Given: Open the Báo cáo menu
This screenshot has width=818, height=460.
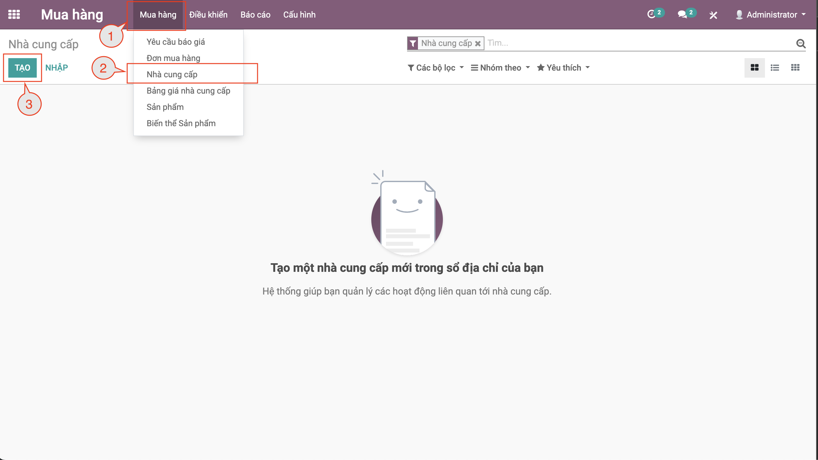Looking at the screenshot, I should [x=255, y=15].
